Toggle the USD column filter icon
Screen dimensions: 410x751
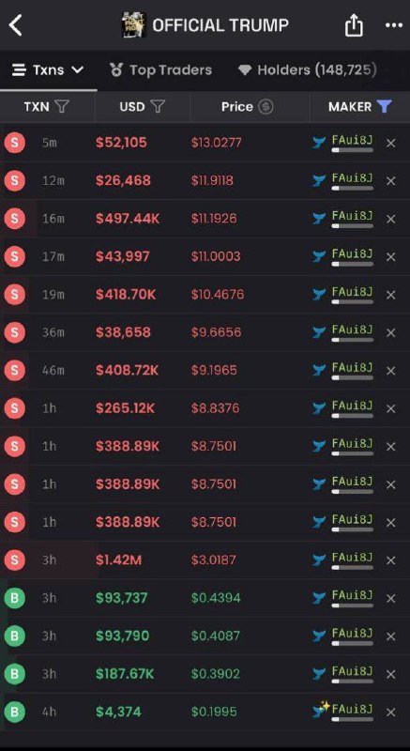(x=158, y=106)
